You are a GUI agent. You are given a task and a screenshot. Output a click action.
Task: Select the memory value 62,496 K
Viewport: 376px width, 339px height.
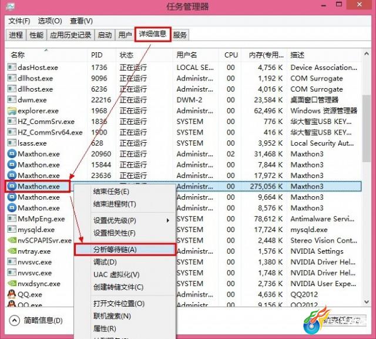(268, 110)
